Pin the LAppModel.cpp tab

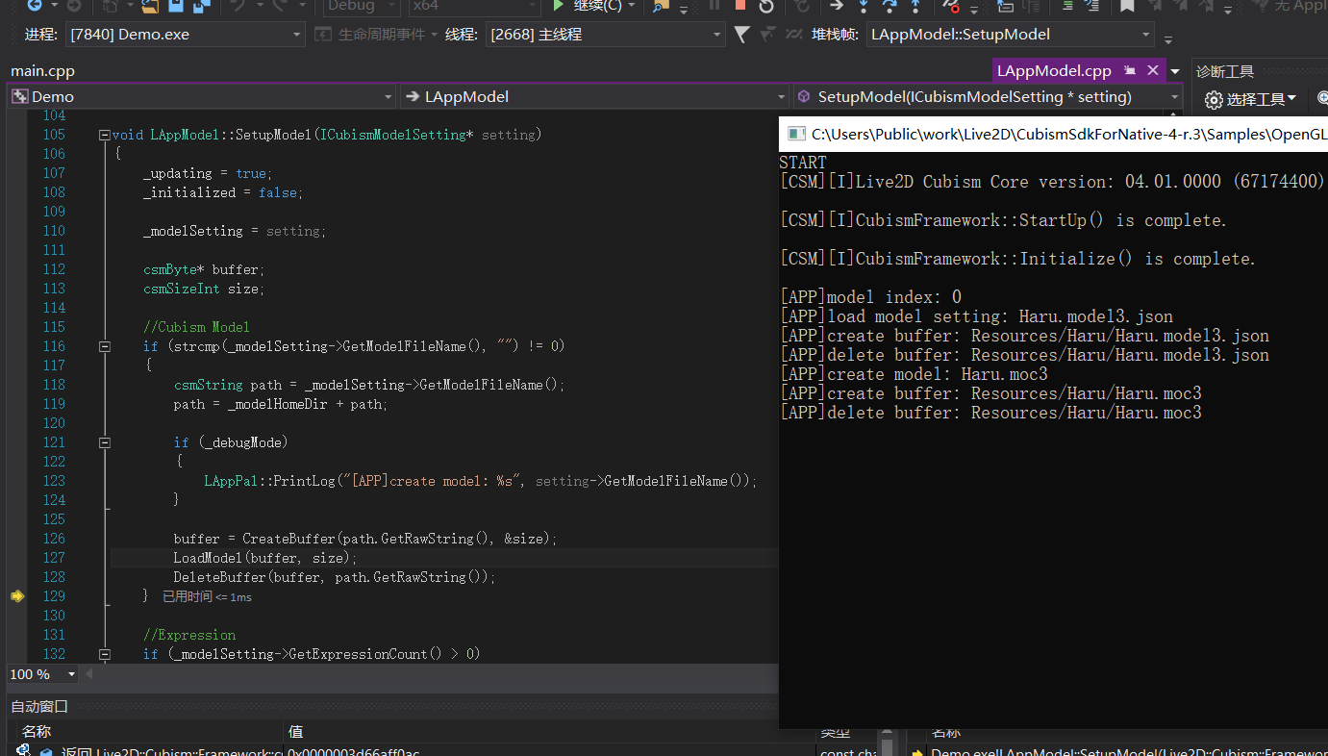[x=1130, y=71]
